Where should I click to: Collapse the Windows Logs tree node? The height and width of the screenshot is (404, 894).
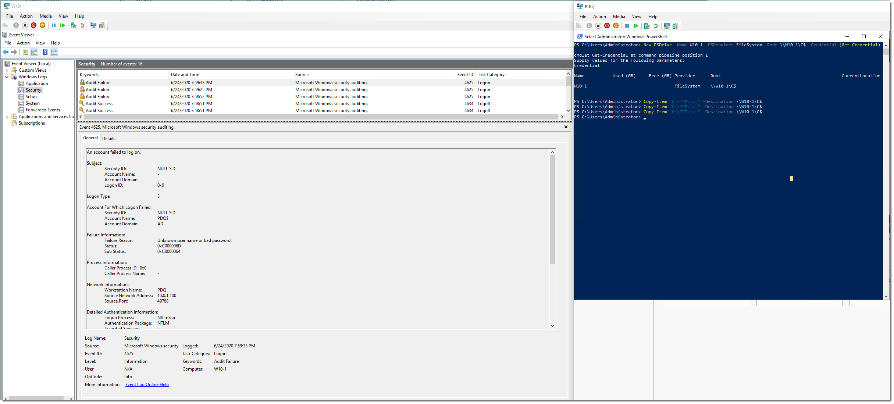7,77
